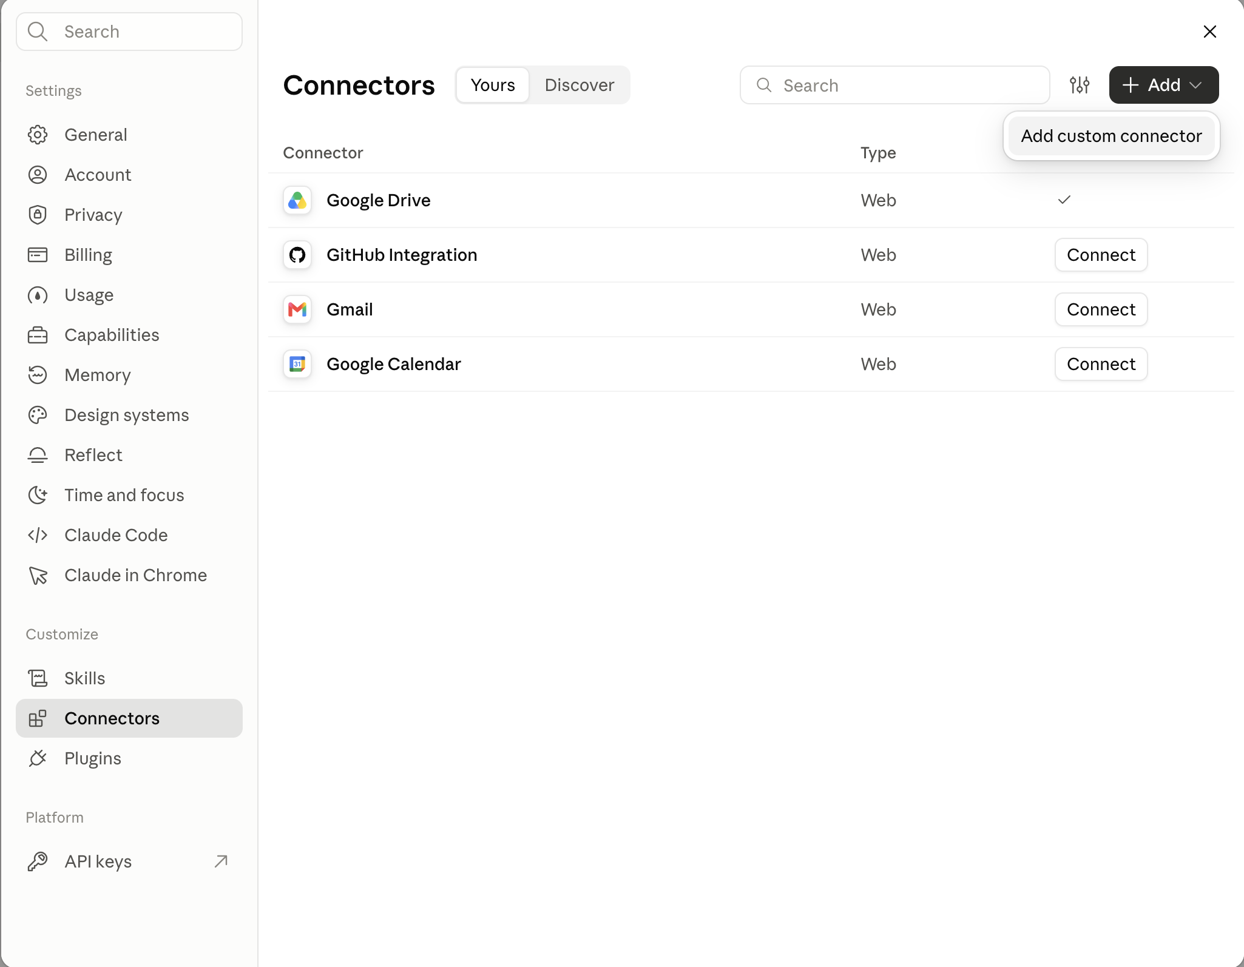The image size is (1244, 967).
Task: Open the API keys external link arrow
Action: 221,861
